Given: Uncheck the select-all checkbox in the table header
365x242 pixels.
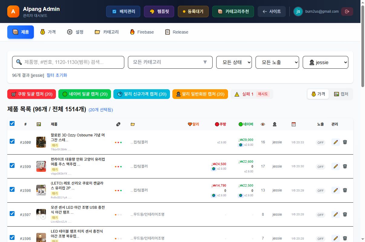Looking at the screenshot, I should (12, 123).
